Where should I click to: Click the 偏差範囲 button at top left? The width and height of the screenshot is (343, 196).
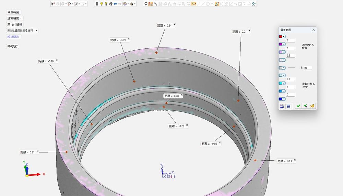[13, 12]
